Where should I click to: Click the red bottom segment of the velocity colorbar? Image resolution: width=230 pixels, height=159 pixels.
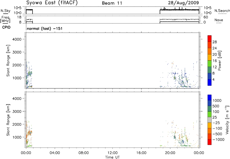(x=210, y=142)
